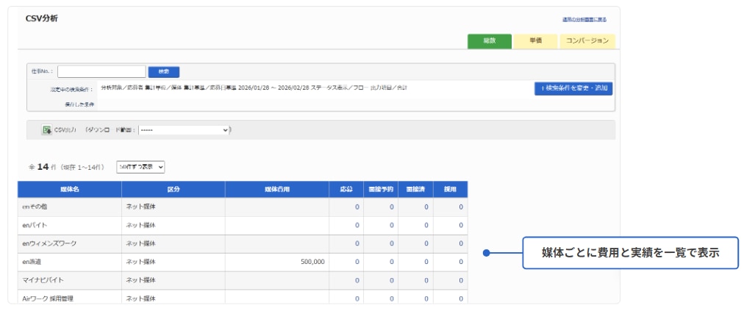744x314 pixels.
Task: Select the Airワーク 採用管理 media name cell
Action: point(70,299)
